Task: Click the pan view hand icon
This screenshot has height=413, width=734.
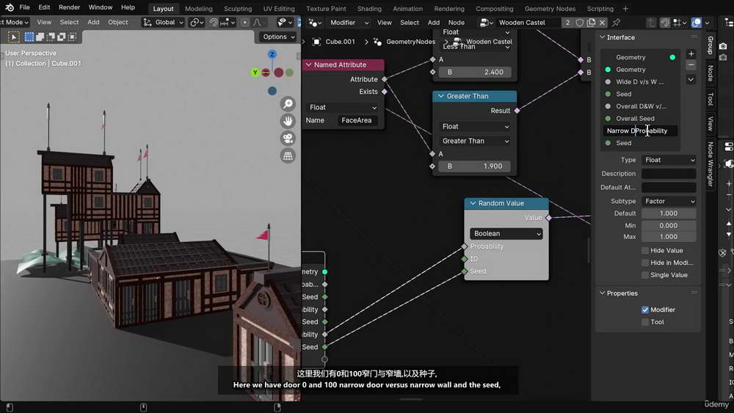Action: coord(288,121)
